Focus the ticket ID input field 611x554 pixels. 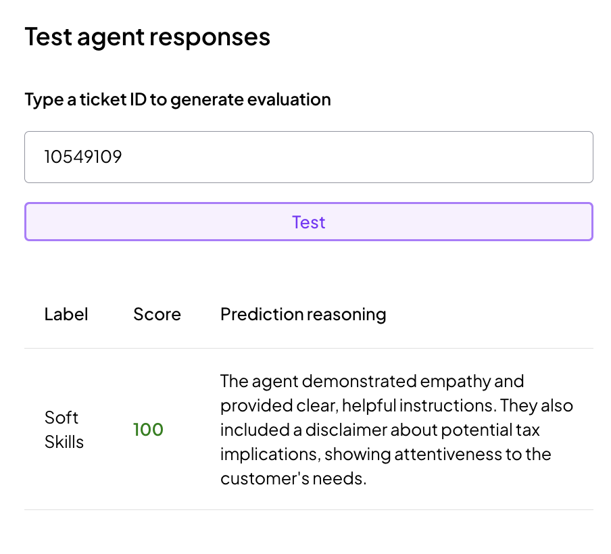click(308, 157)
